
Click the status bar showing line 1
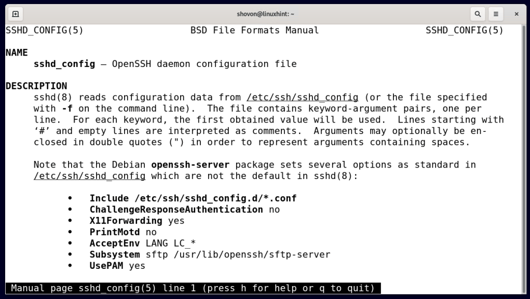192,288
